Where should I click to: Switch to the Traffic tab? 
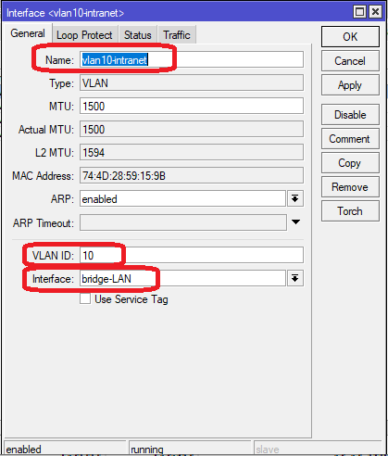pos(177,34)
